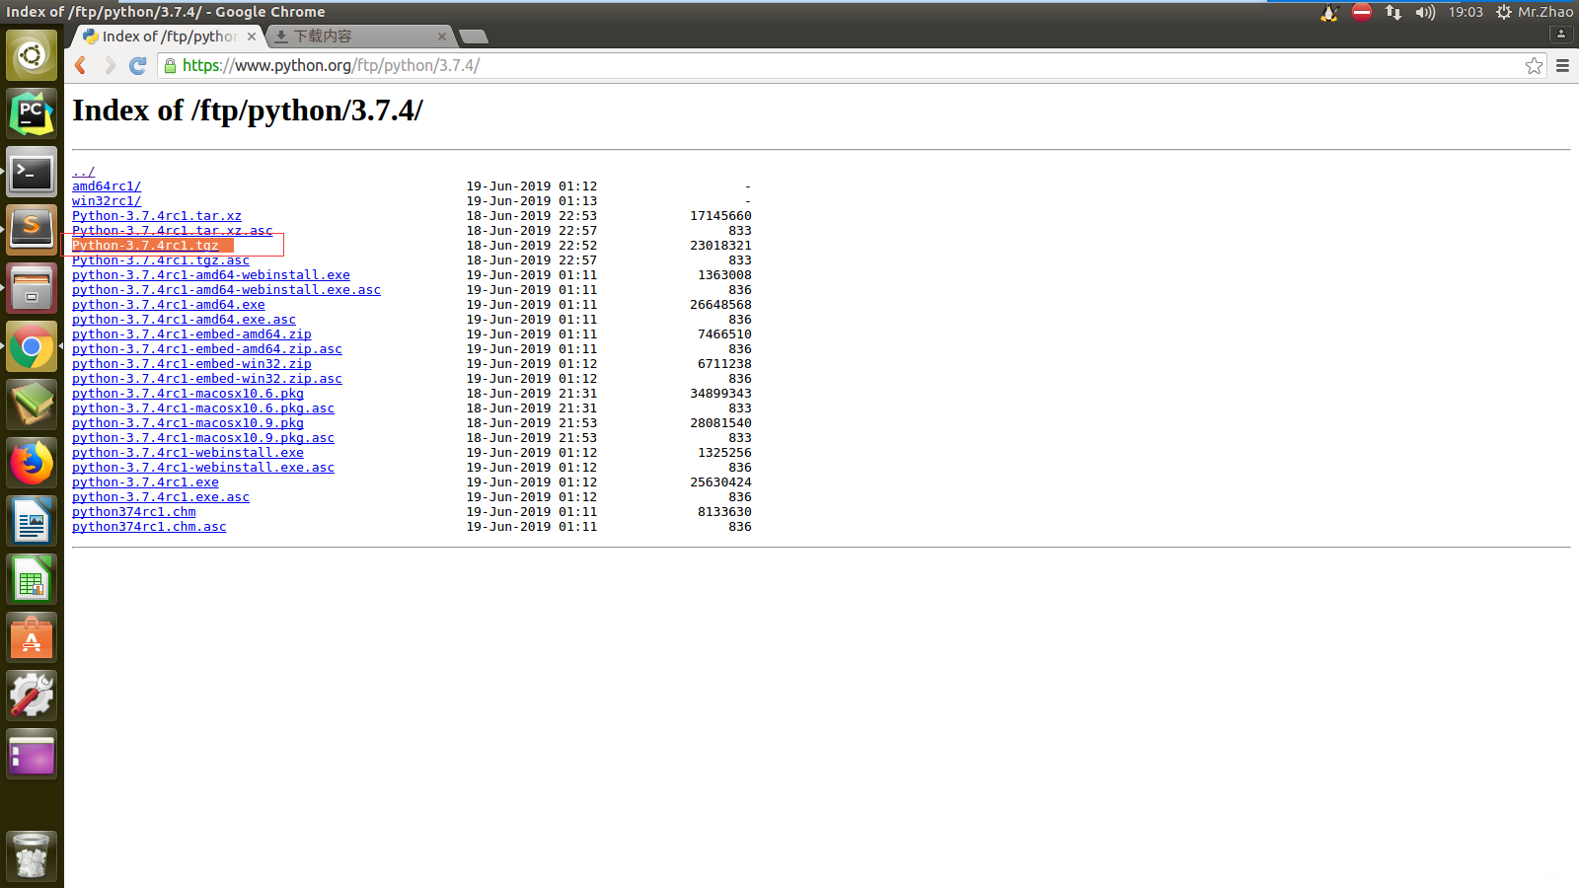The height and width of the screenshot is (888, 1579).
Task: Click the Chrome profile button
Action: [1561, 34]
